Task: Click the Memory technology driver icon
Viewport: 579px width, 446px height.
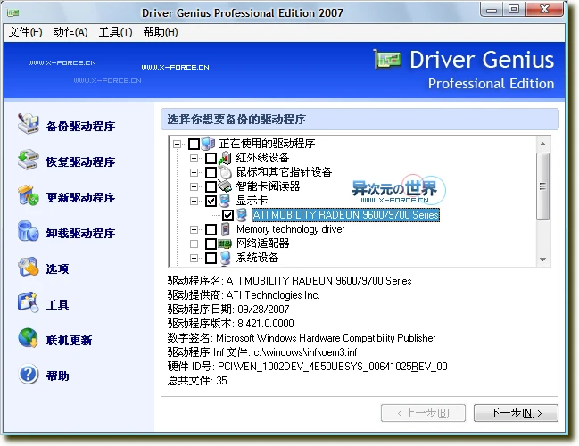Action: point(225,229)
